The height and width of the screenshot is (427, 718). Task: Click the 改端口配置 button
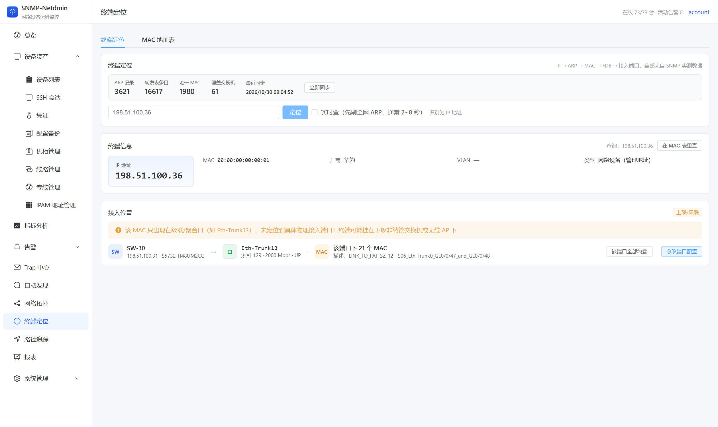(682, 251)
